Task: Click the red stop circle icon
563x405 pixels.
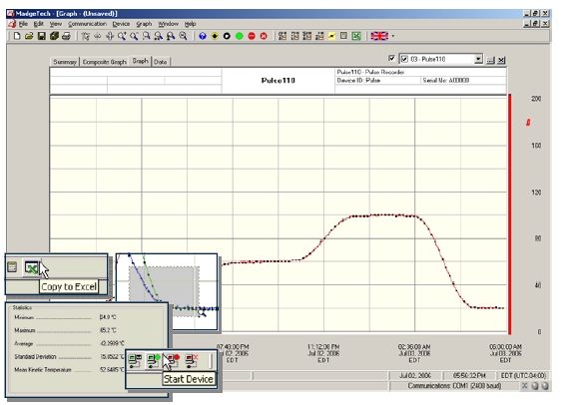Action: tap(252, 36)
